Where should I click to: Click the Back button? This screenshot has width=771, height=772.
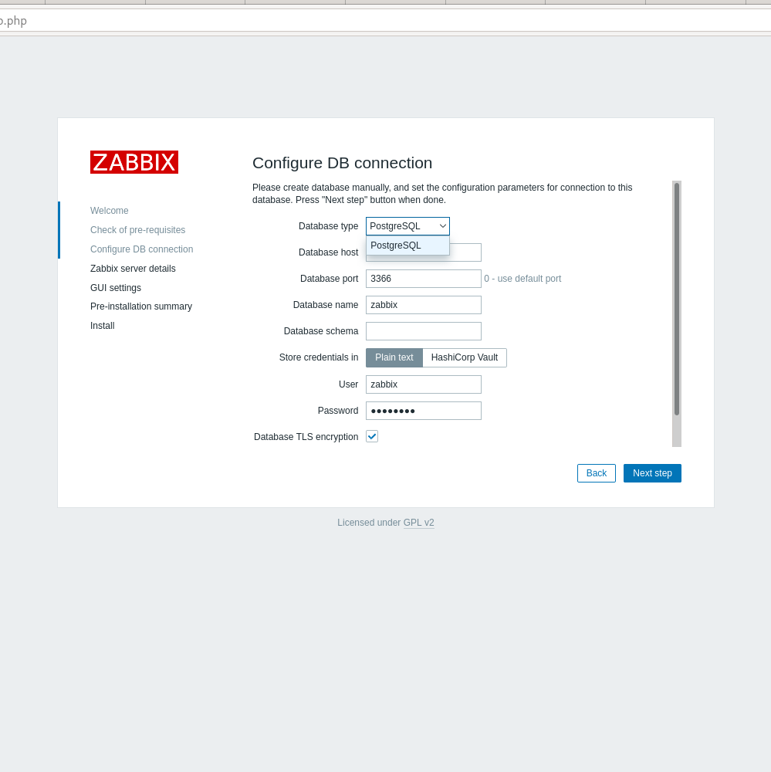pyautogui.click(x=597, y=473)
